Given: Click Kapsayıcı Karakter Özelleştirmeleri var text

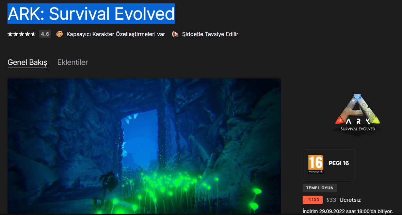Looking at the screenshot, I should [116, 34].
